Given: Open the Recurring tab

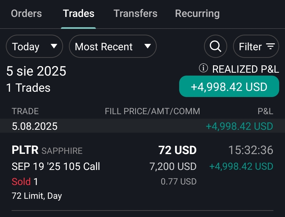Looking at the screenshot, I should pos(197,13).
